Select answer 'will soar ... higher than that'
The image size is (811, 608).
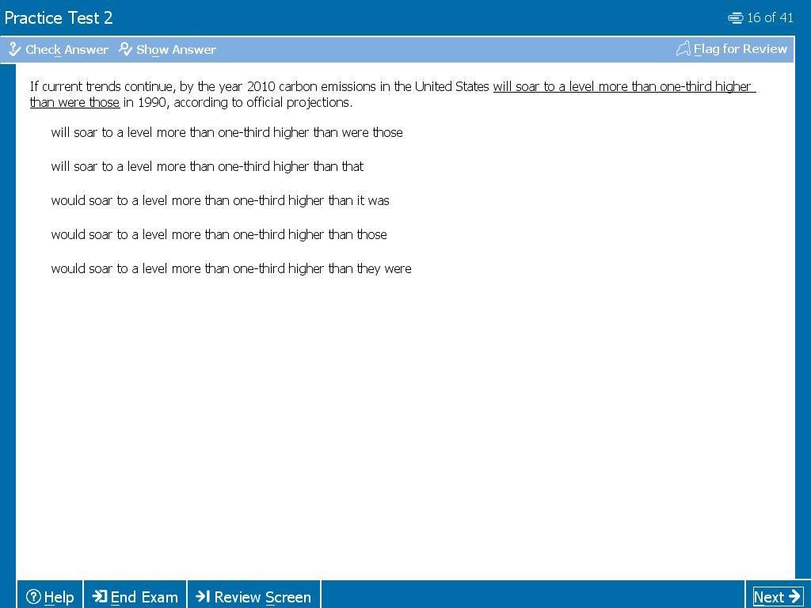click(207, 166)
